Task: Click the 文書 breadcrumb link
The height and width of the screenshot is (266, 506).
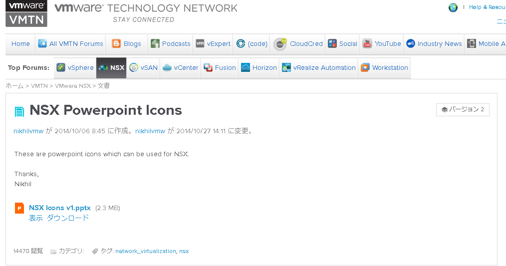Action: pyautogui.click(x=104, y=85)
